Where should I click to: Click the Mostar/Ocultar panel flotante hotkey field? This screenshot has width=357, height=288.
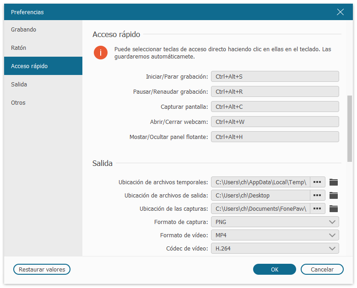275,137
